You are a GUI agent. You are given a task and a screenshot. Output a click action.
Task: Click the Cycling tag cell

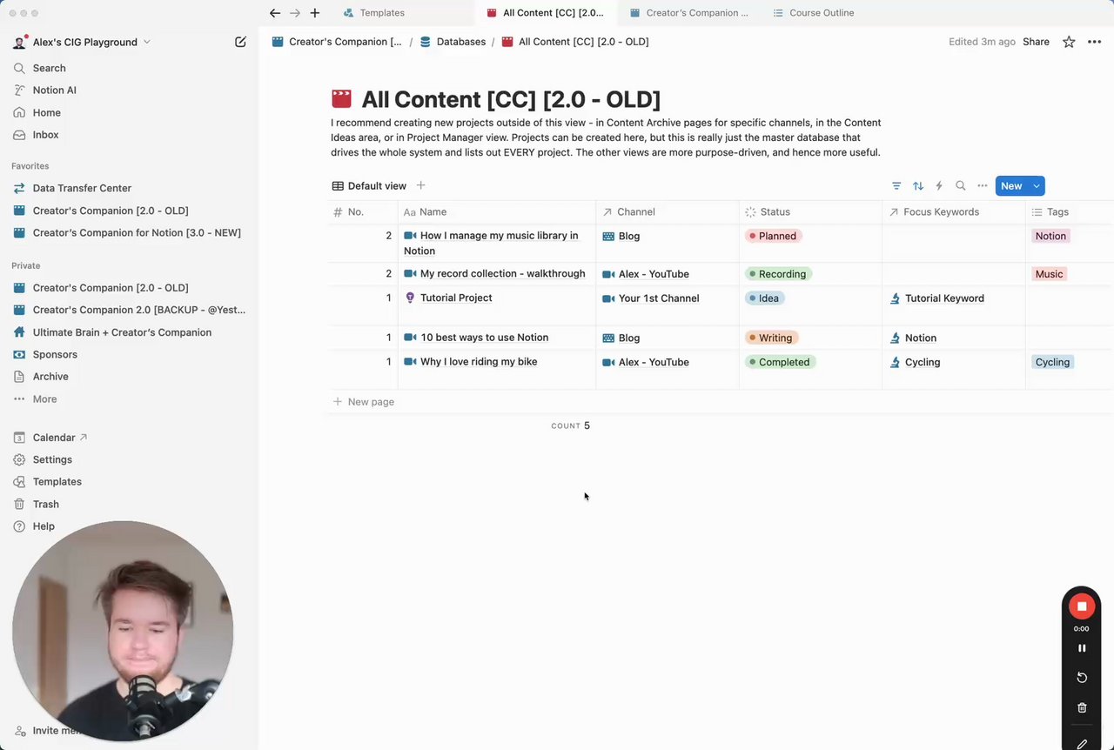point(1052,362)
